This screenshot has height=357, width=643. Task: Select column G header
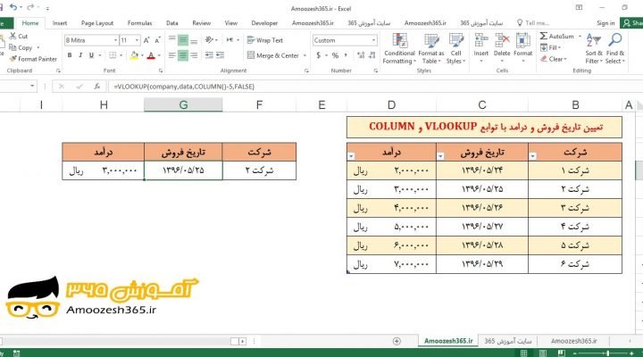[183, 105]
